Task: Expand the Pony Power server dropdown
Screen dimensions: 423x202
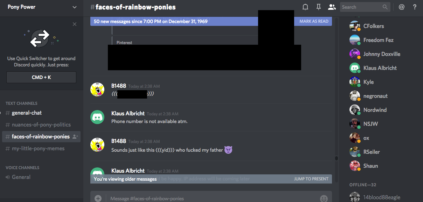Action: (74, 7)
